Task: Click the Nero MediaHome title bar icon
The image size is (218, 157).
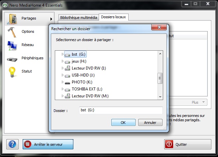Action: pyautogui.click(x=5, y=5)
